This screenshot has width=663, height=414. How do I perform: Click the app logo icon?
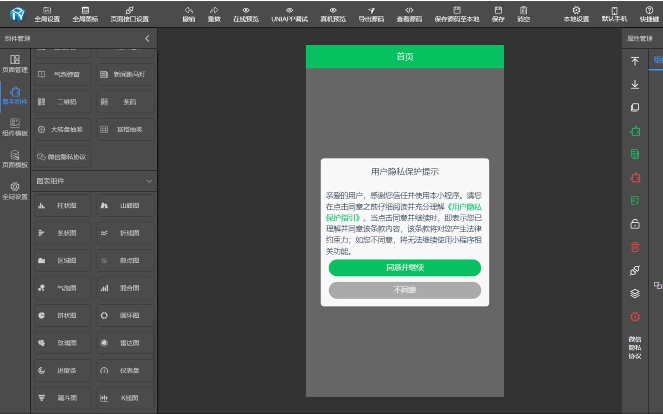pos(17,14)
